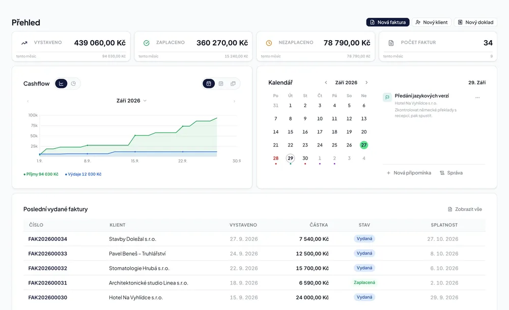
Task: Add a Nový klient
Action: [432, 22]
